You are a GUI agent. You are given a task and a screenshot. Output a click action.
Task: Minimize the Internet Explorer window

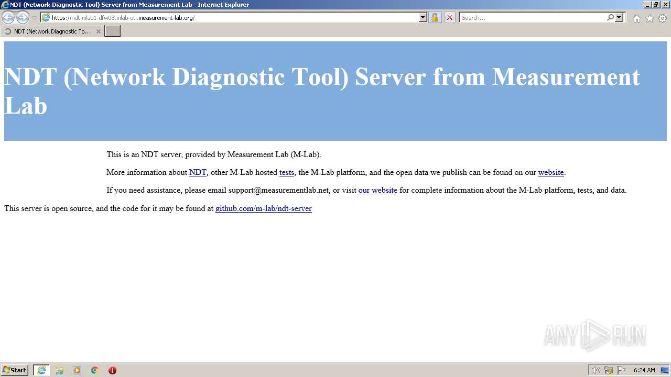click(x=648, y=5)
